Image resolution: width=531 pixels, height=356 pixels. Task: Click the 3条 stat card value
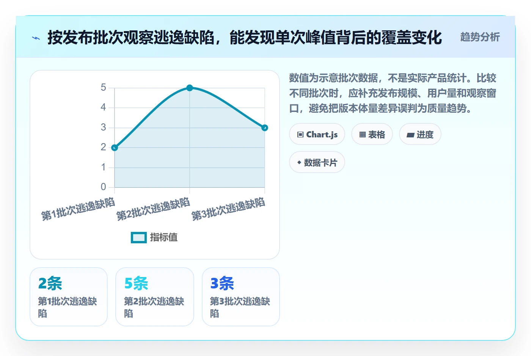222,284
